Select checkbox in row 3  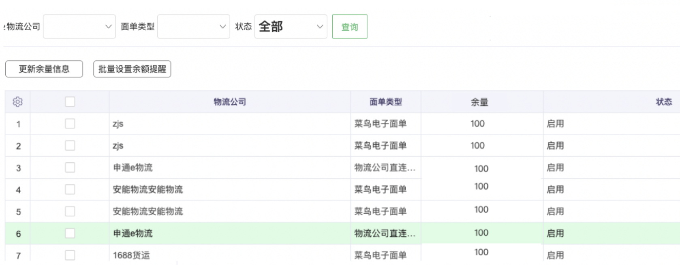[70, 167]
